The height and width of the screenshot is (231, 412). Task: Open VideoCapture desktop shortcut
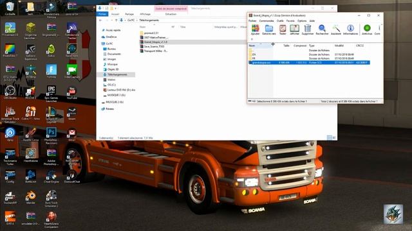click(71, 71)
